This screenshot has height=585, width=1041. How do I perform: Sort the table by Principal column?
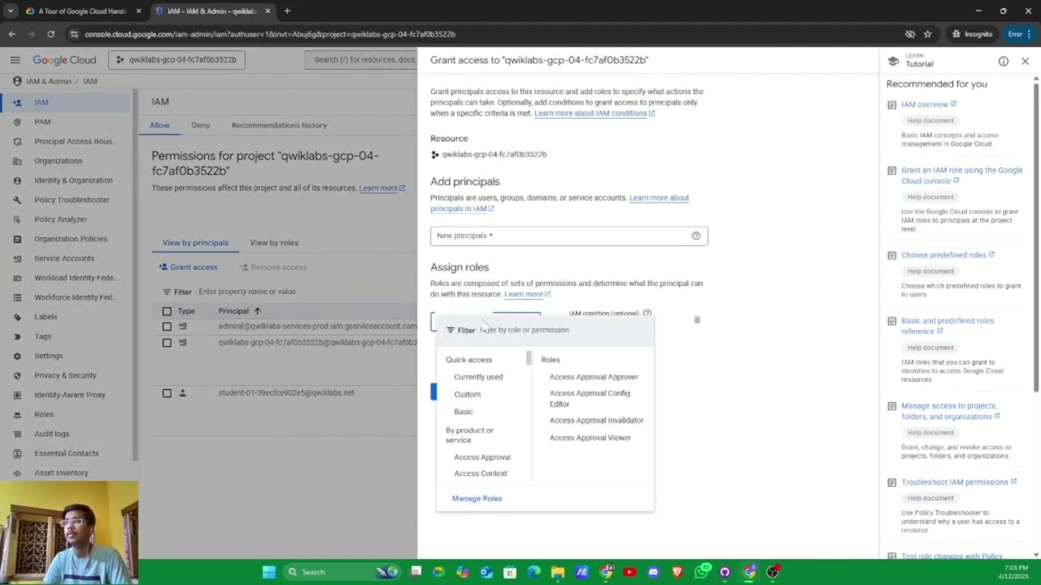(x=240, y=311)
